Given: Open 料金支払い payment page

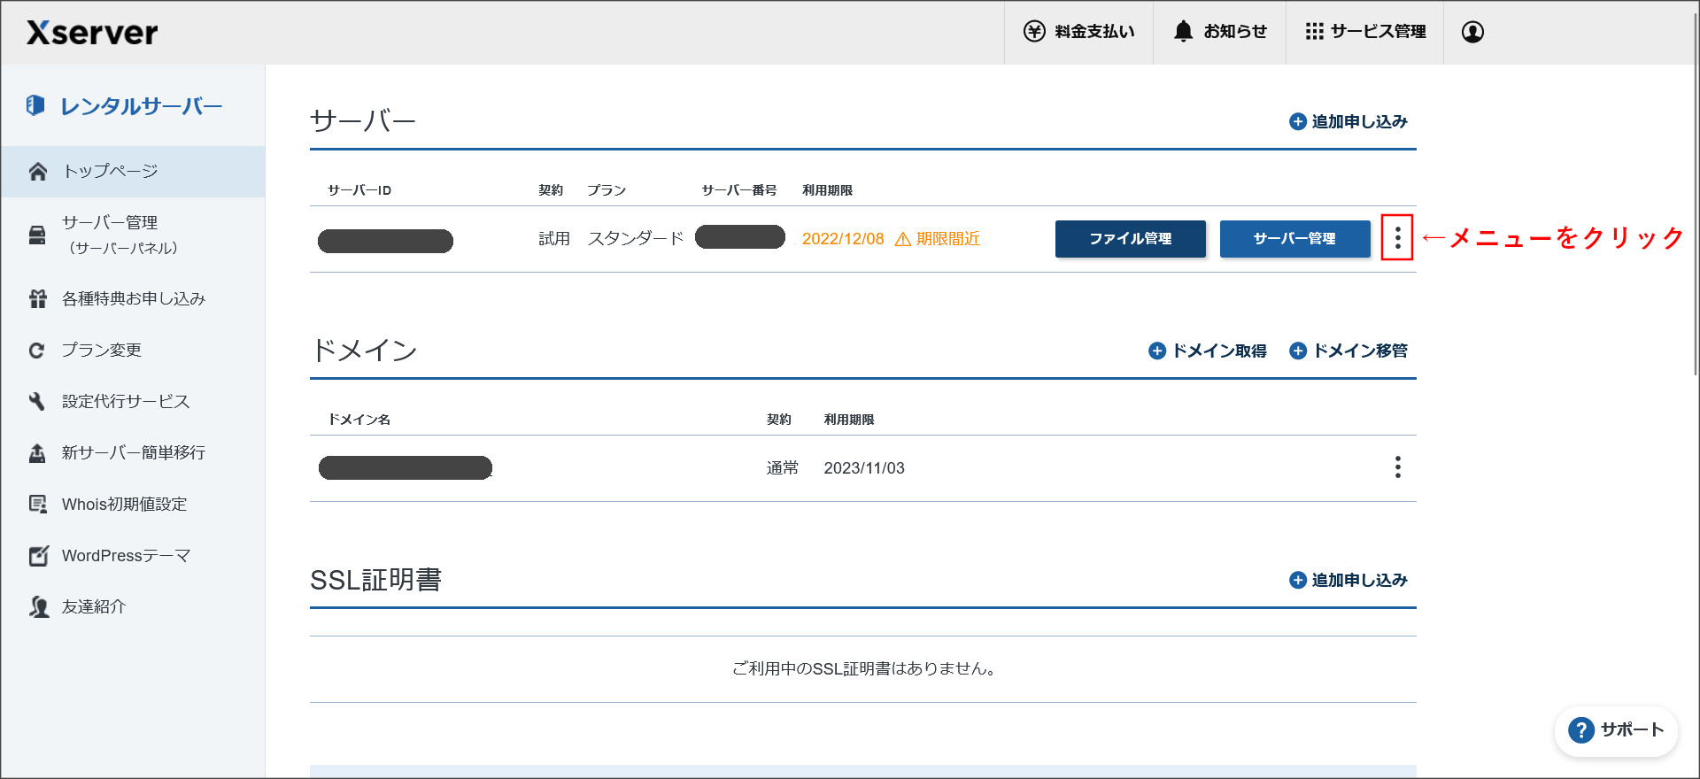Looking at the screenshot, I should (1078, 32).
